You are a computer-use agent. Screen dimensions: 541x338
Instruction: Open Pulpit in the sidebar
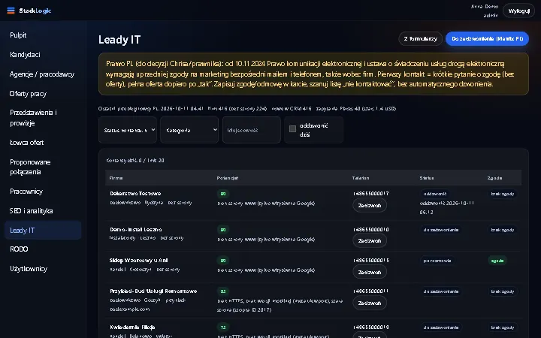click(x=18, y=35)
